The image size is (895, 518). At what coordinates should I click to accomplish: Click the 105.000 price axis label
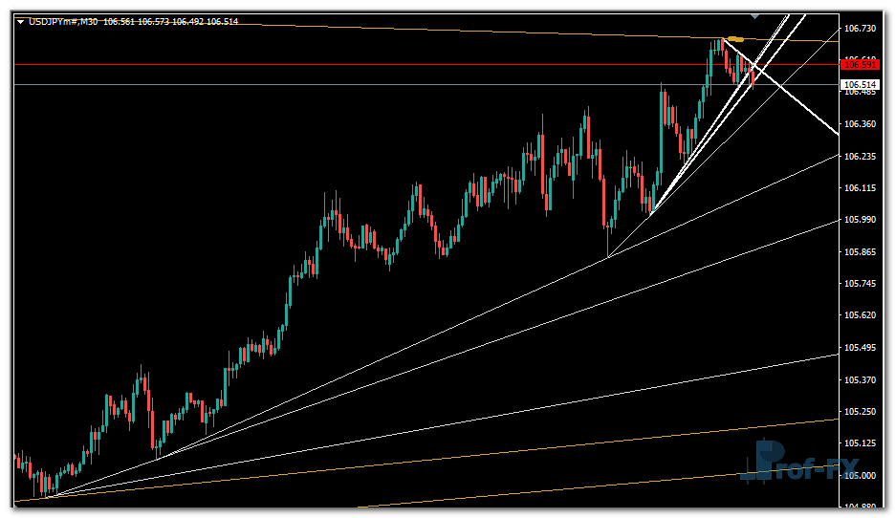point(861,476)
